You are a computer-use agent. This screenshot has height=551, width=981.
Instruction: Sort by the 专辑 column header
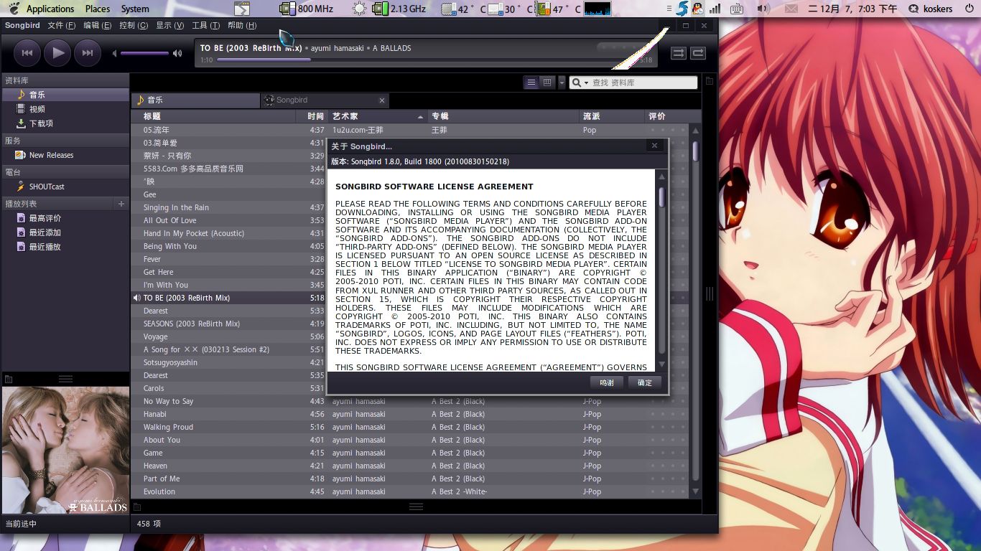[503, 116]
